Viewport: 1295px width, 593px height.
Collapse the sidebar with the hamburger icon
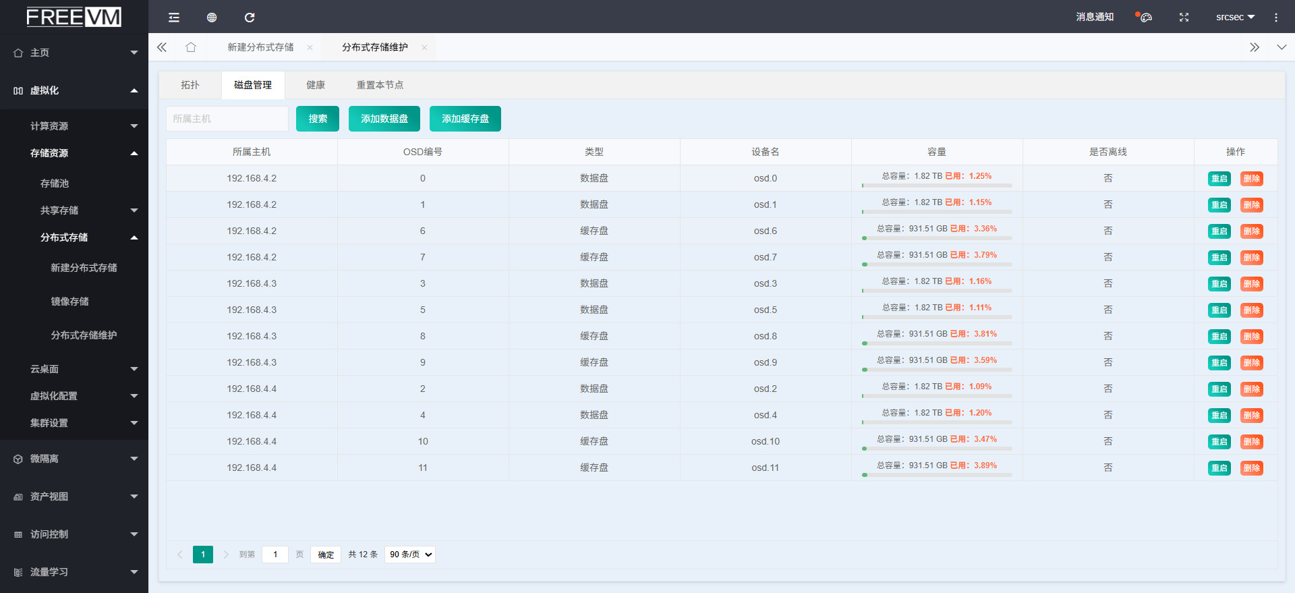pos(174,18)
